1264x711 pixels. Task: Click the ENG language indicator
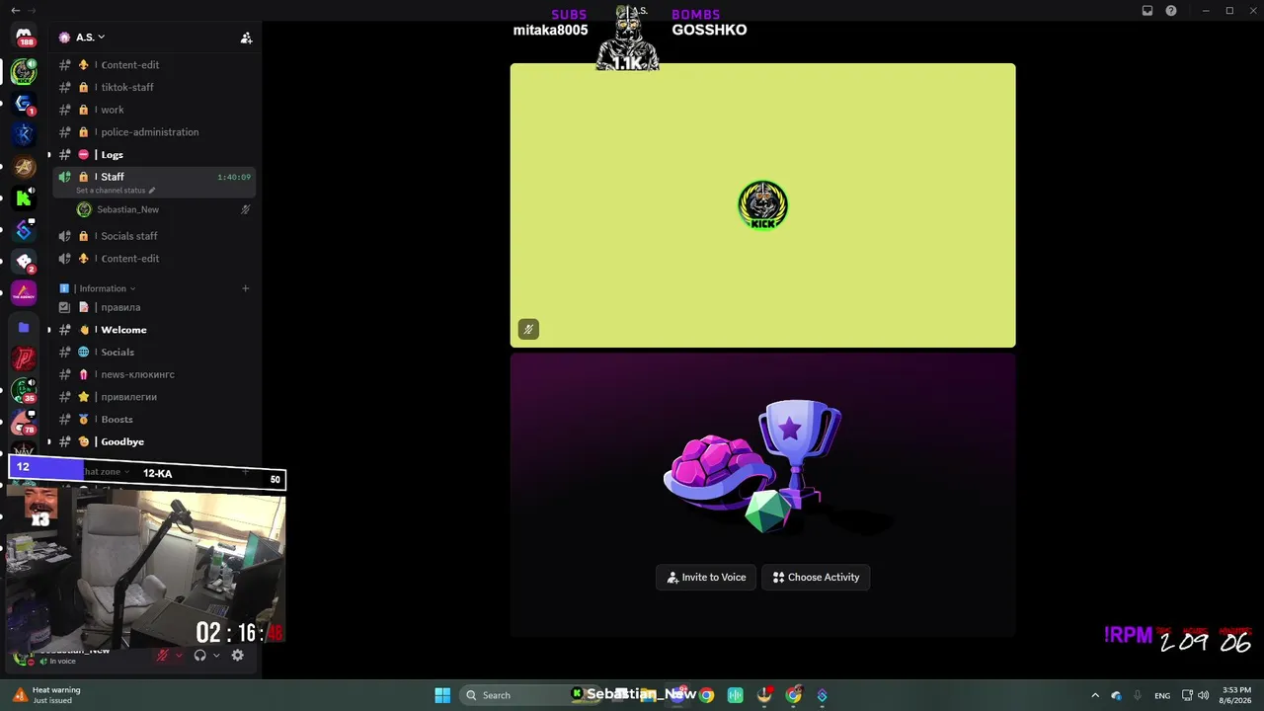click(1162, 695)
